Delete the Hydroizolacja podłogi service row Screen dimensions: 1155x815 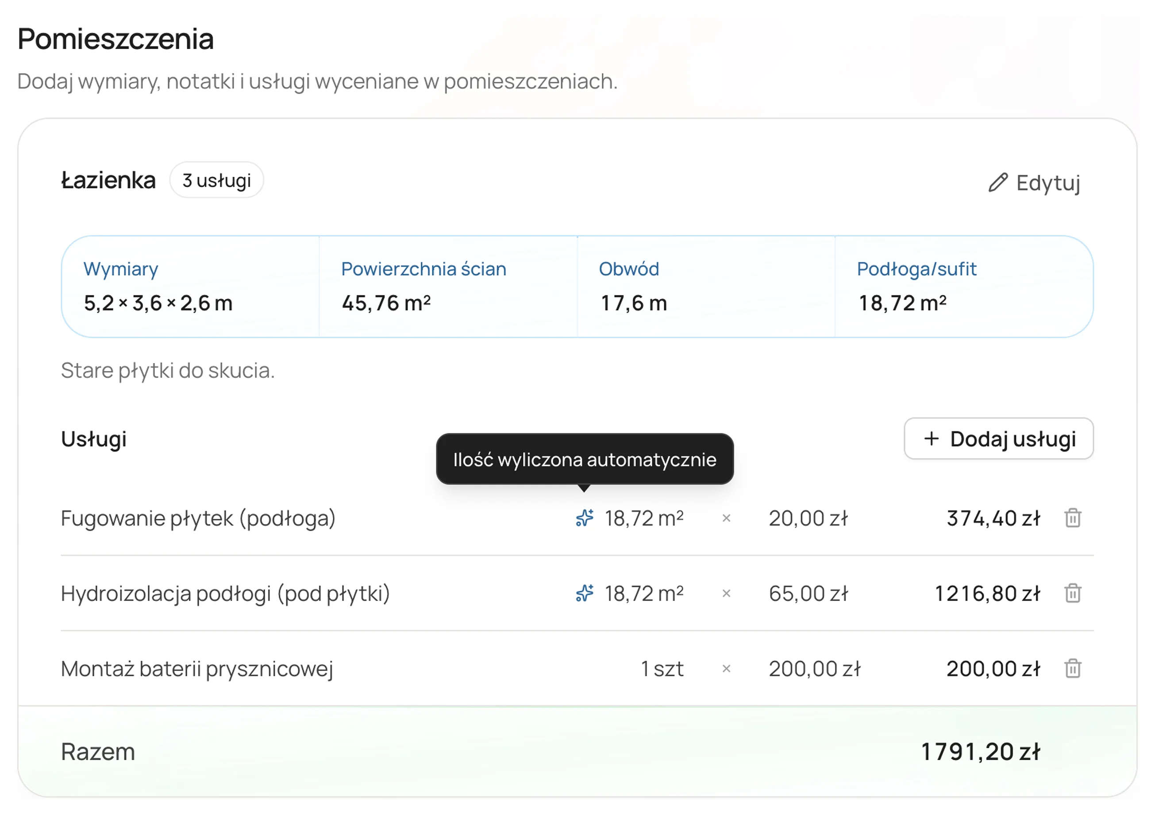click(x=1073, y=593)
